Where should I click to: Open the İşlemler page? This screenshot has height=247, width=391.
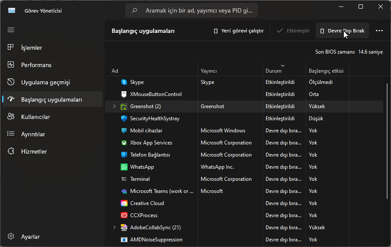point(52,48)
